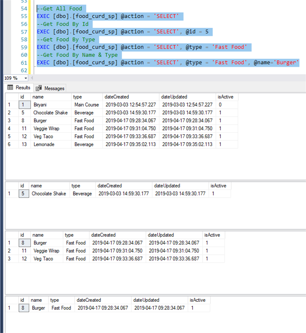Click the '--Get Food By Name & Type' comment

77,55
